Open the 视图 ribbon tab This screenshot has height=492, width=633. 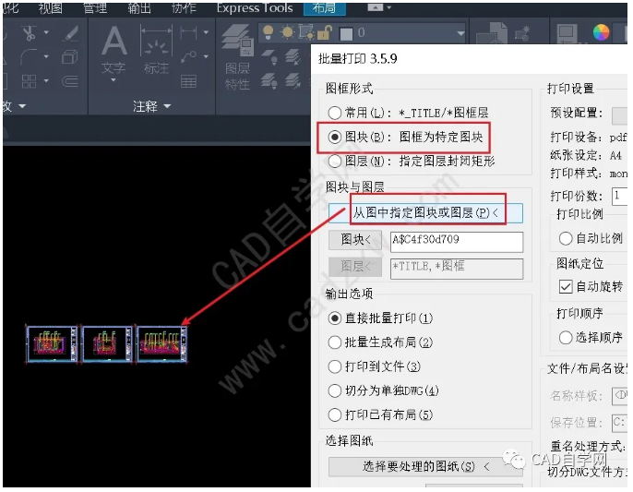click(51, 8)
